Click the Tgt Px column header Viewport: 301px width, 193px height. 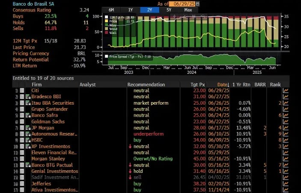click(198, 85)
